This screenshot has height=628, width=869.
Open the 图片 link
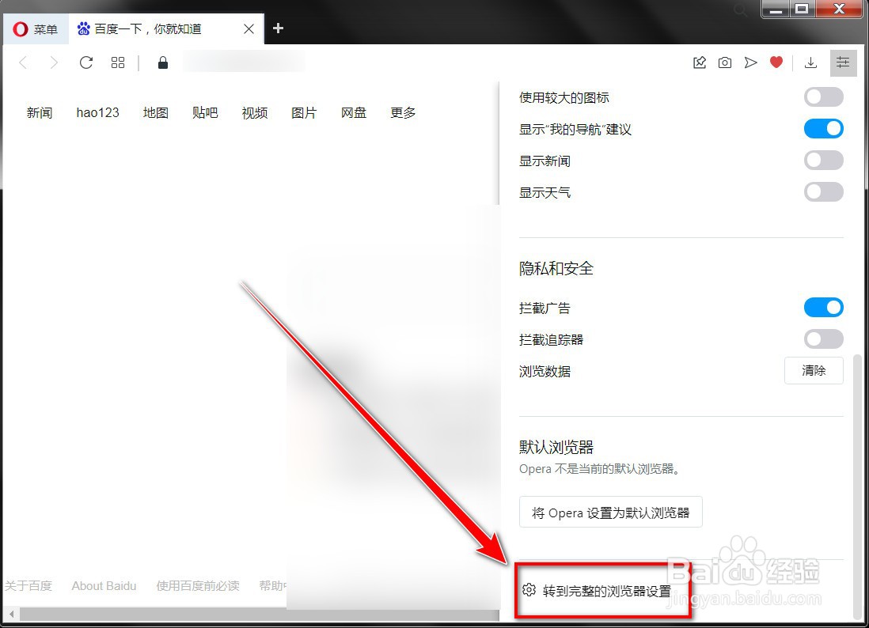[304, 113]
